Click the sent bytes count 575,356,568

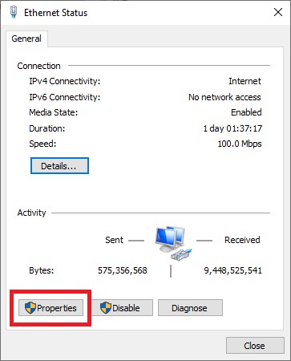point(123,270)
